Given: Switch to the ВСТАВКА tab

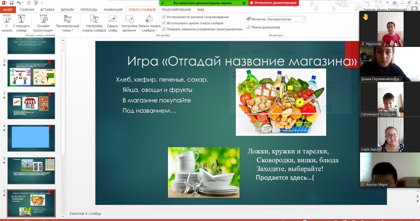Looking at the screenshot, I should (x=48, y=10).
